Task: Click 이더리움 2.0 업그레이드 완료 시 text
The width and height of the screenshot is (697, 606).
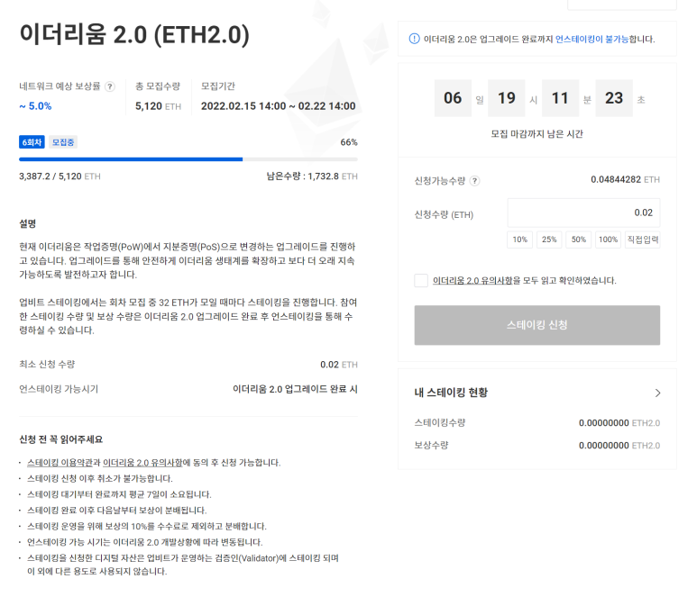Action: [x=295, y=389]
